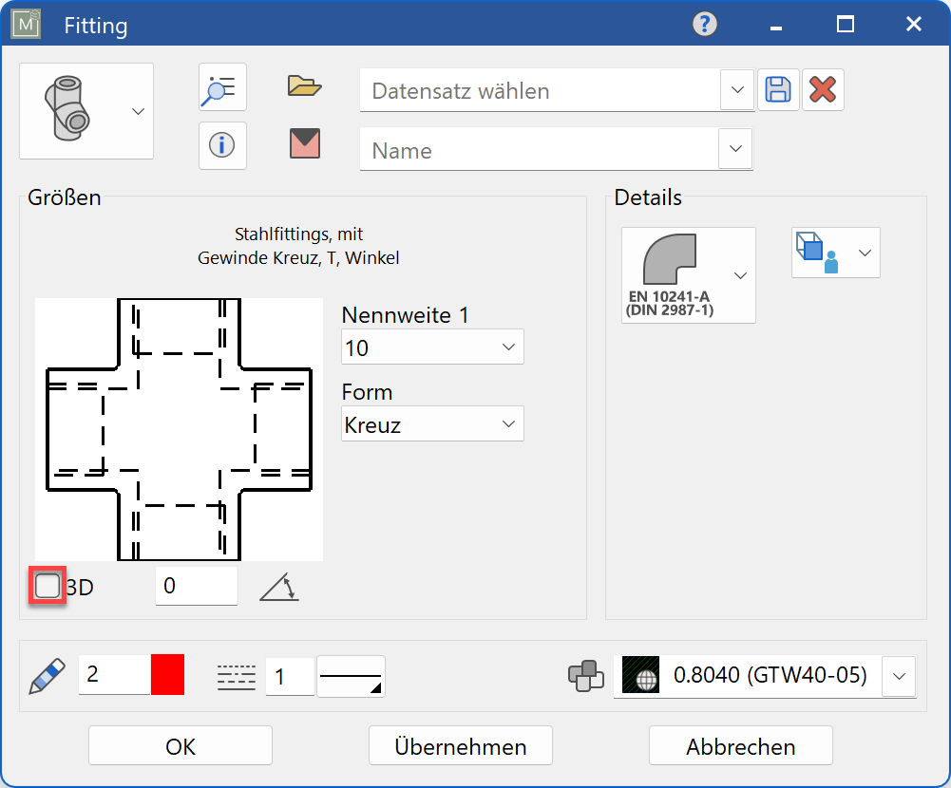The image size is (951, 788).
Task: Select the angle measurement tool
Action: 278,587
